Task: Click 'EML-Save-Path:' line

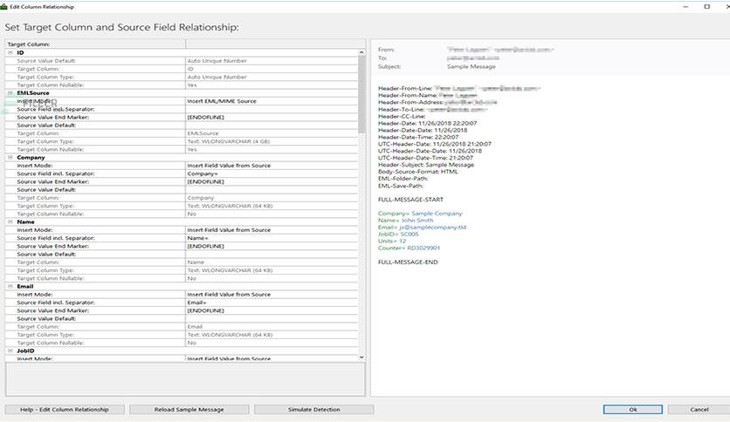Action: (401, 186)
